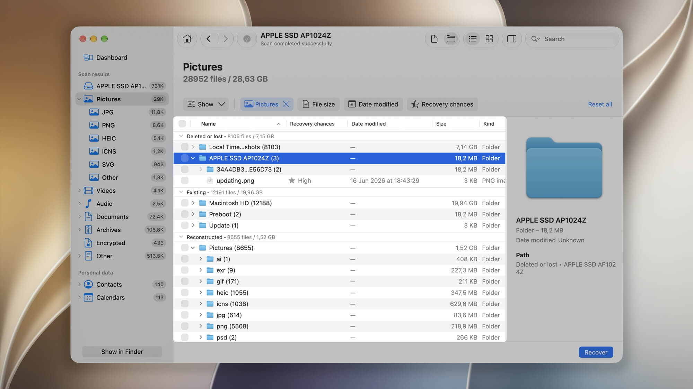
Task: Check the updating.png file checkbox
Action: point(185,180)
